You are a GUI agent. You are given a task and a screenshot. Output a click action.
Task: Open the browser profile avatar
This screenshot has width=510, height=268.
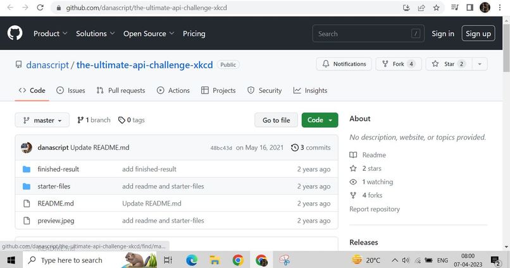click(485, 8)
